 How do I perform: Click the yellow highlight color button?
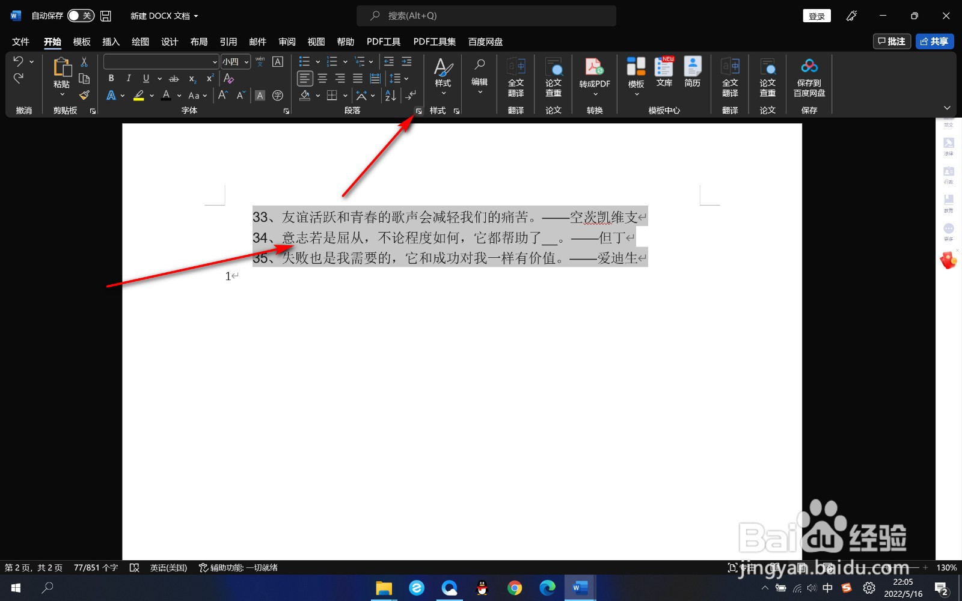pos(139,95)
